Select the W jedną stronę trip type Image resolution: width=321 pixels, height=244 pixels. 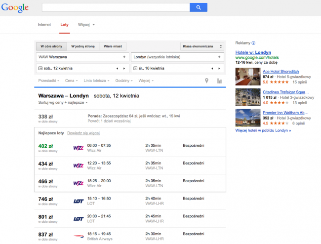pyautogui.click(x=83, y=46)
